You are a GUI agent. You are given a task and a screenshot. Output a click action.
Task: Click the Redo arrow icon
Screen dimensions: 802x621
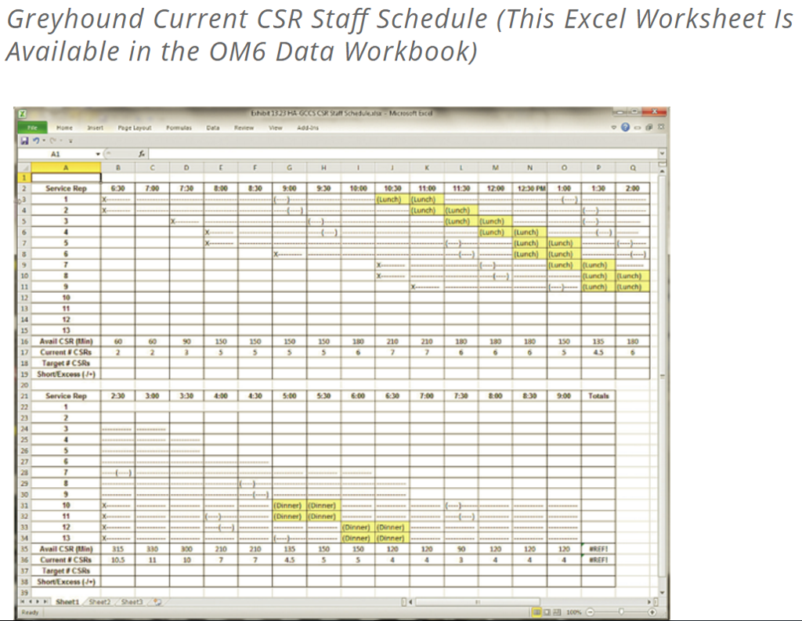pos(52,140)
